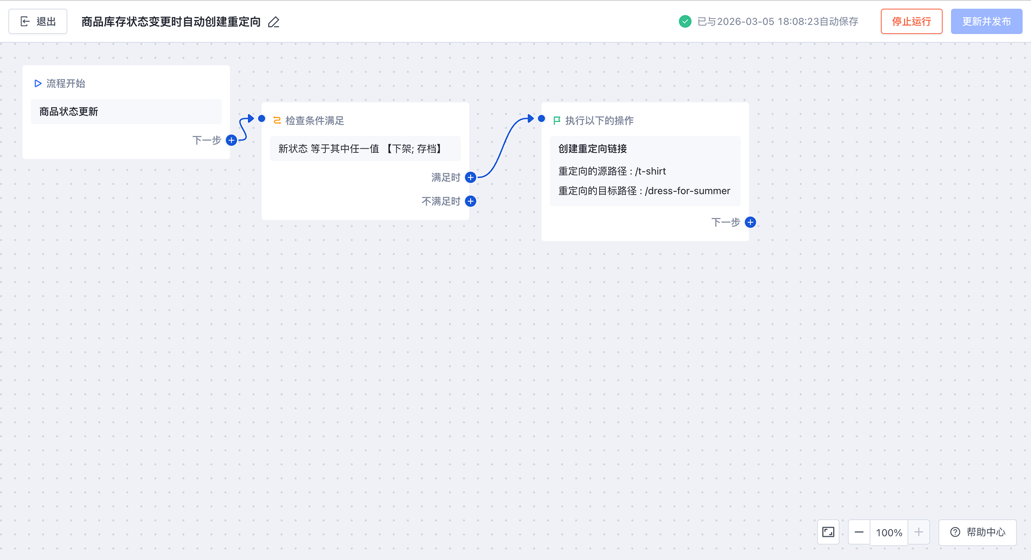Image resolution: width=1031 pixels, height=560 pixels.
Task: Add a branch for 不满足时
Action: click(x=470, y=201)
